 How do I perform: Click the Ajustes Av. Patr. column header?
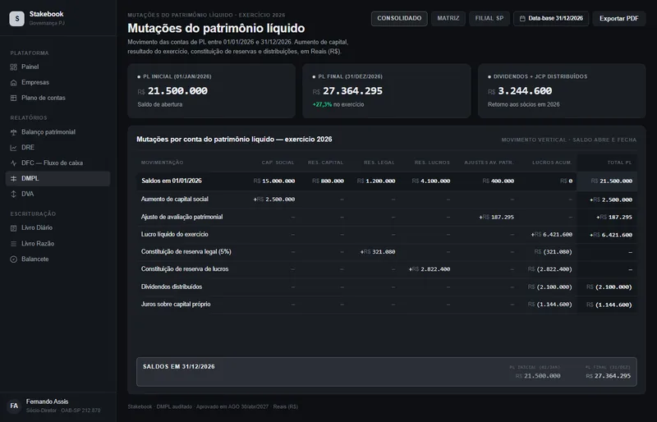(489, 163)
